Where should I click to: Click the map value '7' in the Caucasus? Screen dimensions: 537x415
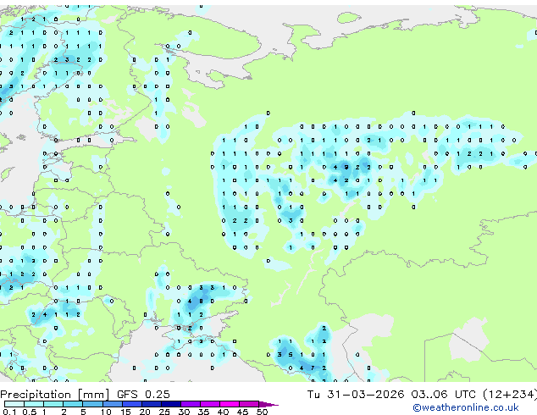313,368
